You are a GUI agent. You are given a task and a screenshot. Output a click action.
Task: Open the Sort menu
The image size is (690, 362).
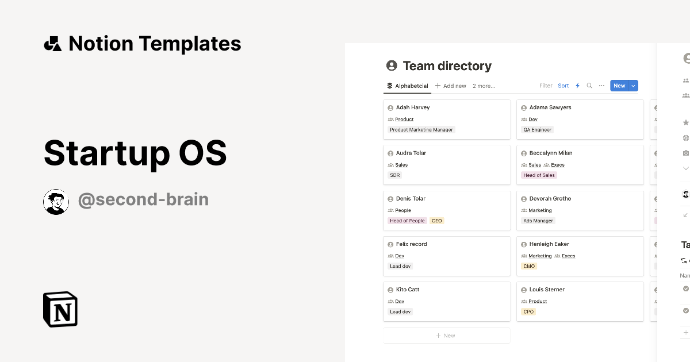coord(563,85)
